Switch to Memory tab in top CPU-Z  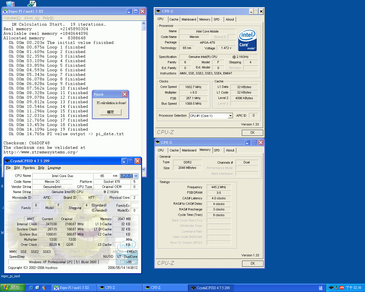tap(205, 19)
